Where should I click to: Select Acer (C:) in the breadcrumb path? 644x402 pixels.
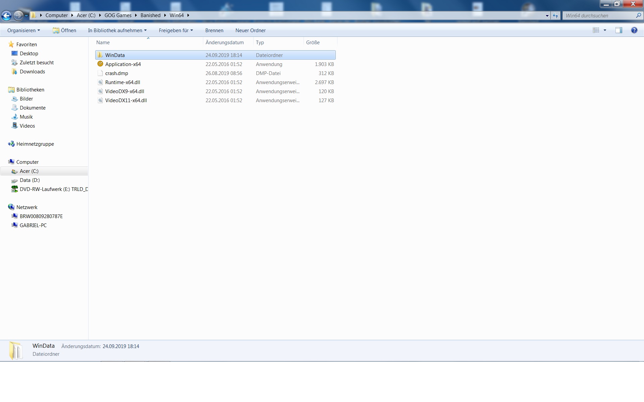pyautogui.click(x=86, y=15)
